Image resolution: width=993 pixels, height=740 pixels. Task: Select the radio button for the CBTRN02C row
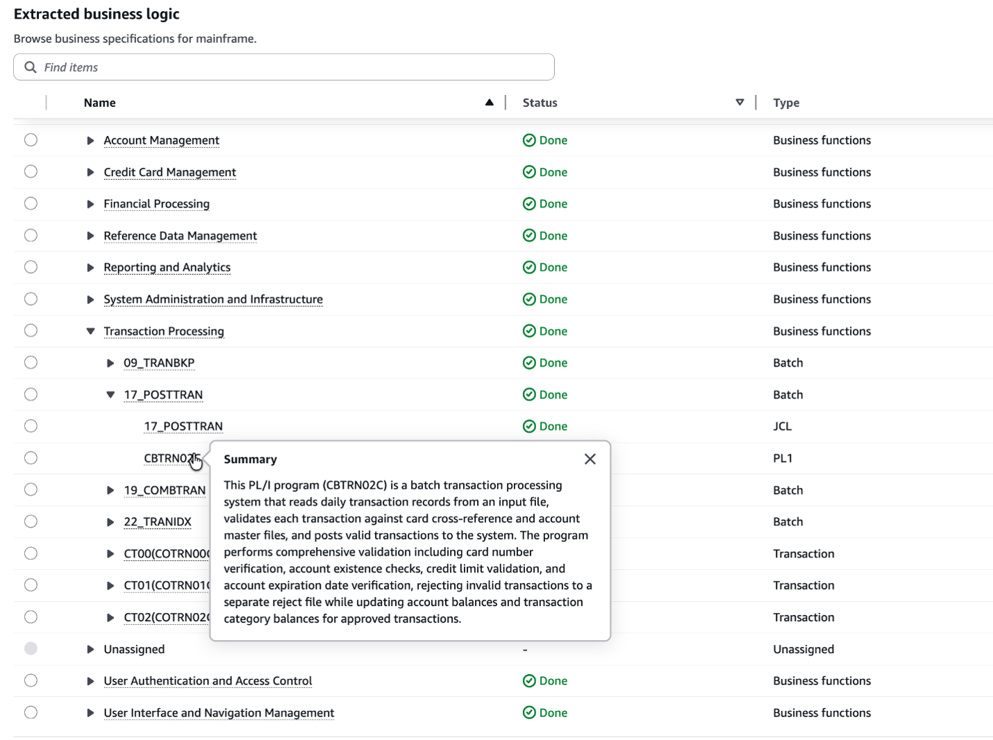[x=31, y=457]
